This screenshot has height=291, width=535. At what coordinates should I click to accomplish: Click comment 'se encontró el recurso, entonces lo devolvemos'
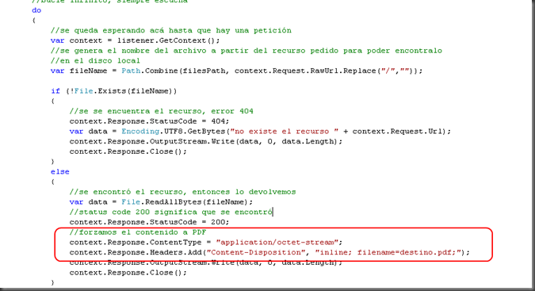pos(182,192)
